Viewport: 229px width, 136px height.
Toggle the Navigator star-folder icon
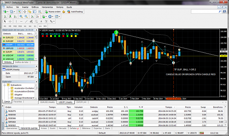click(30, 12)
